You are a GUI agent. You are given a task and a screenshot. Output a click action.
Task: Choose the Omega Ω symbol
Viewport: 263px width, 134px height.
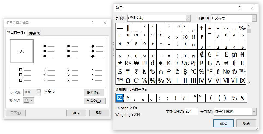128,80
